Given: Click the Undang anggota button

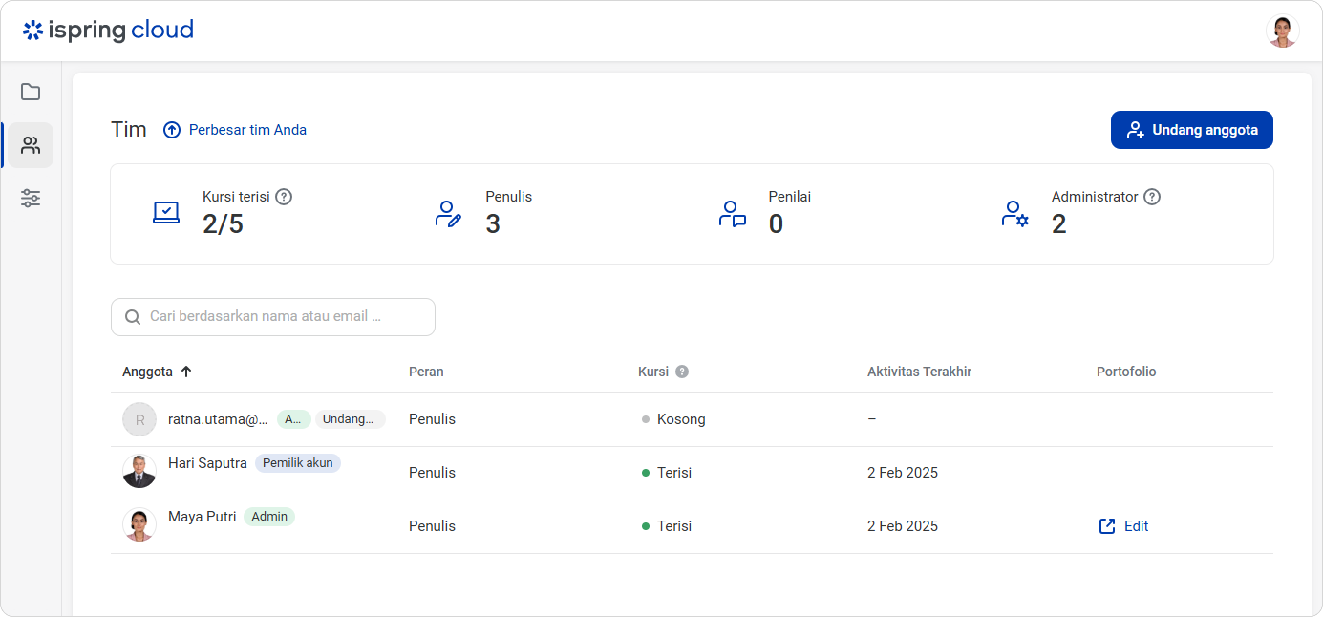Looking at the screenshot, I should [1192, 130].
